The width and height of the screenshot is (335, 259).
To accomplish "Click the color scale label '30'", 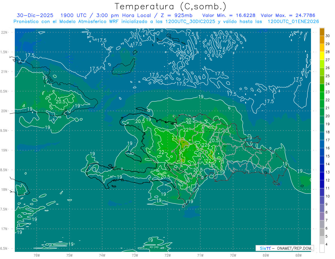I will (328, 36).
